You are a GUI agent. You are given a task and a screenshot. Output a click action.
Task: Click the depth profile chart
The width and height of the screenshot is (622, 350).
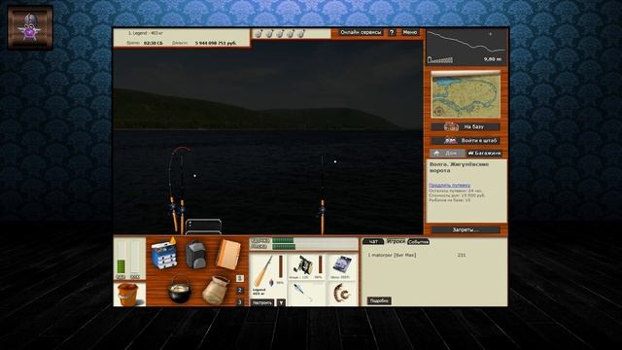click(466, 48)
